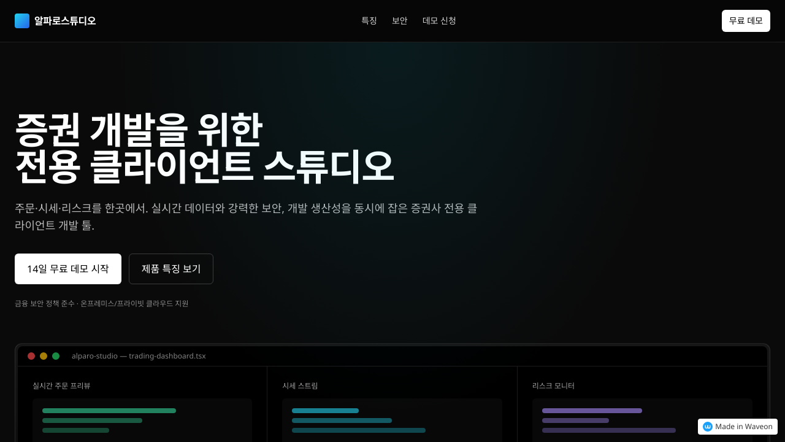Screen dimensions: 785x442
Task: Click the green dot in the mock window
Action: (x=56, y=356)
